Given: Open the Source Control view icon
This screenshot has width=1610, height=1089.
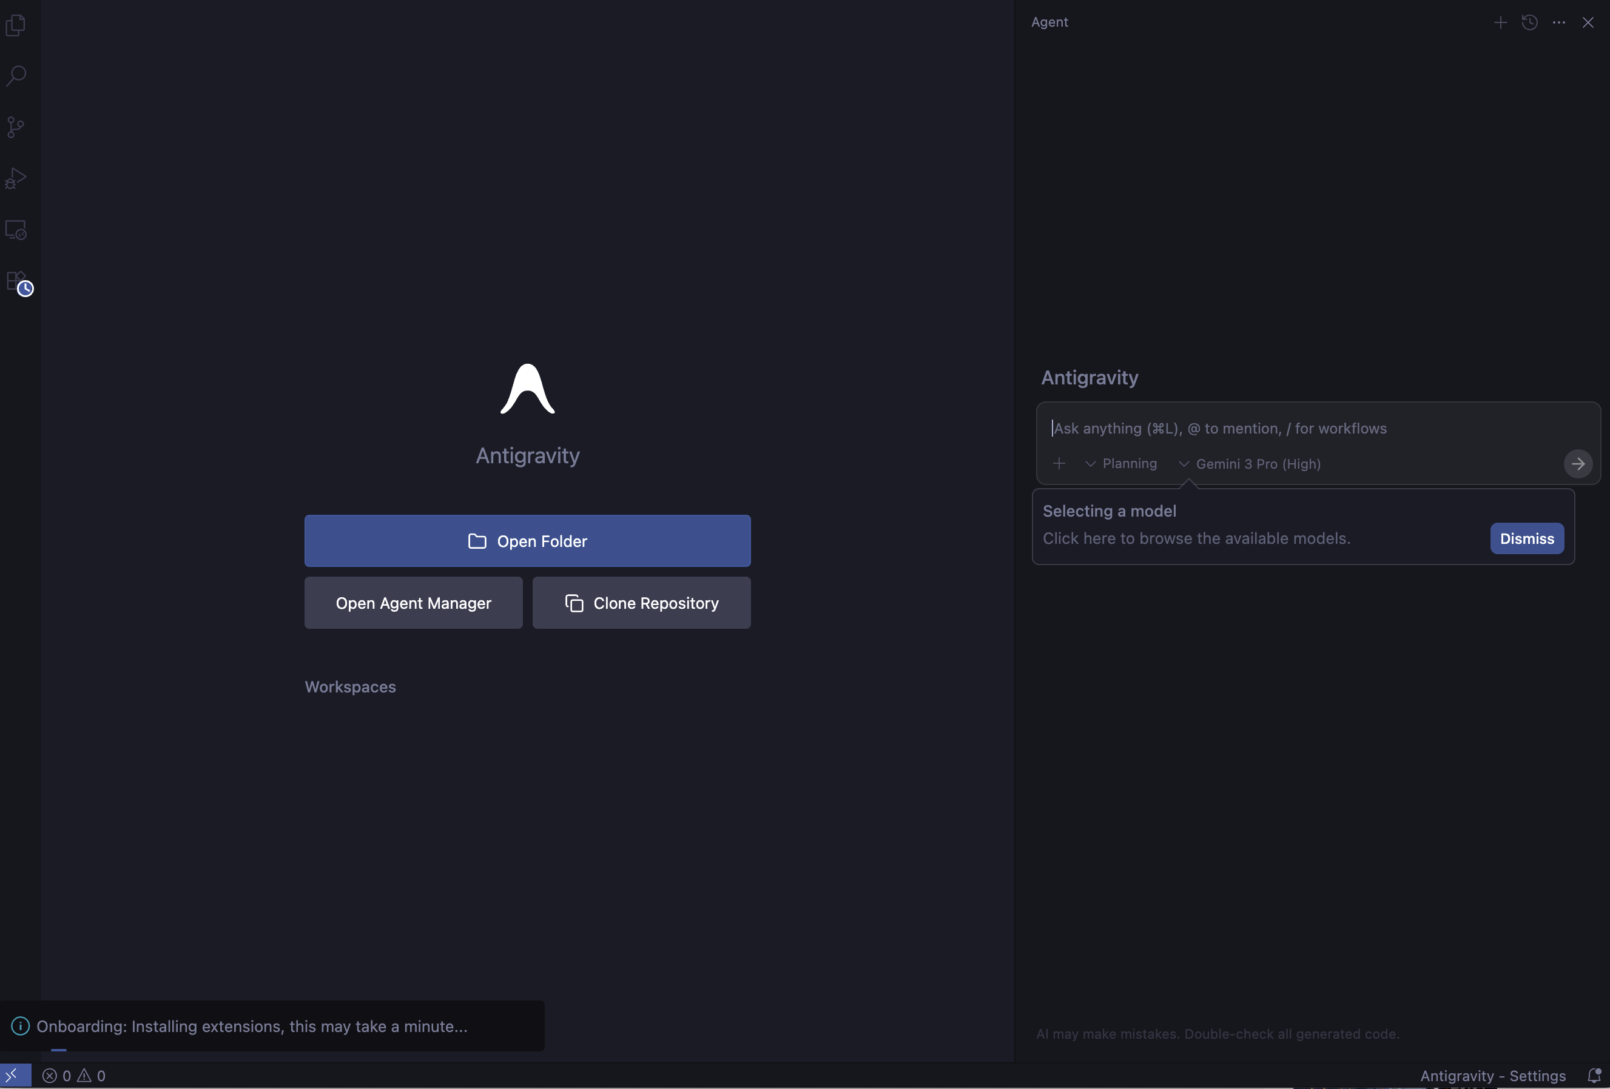Looking at the screenshot, I should pyautogui.click(x=16, y=127).
